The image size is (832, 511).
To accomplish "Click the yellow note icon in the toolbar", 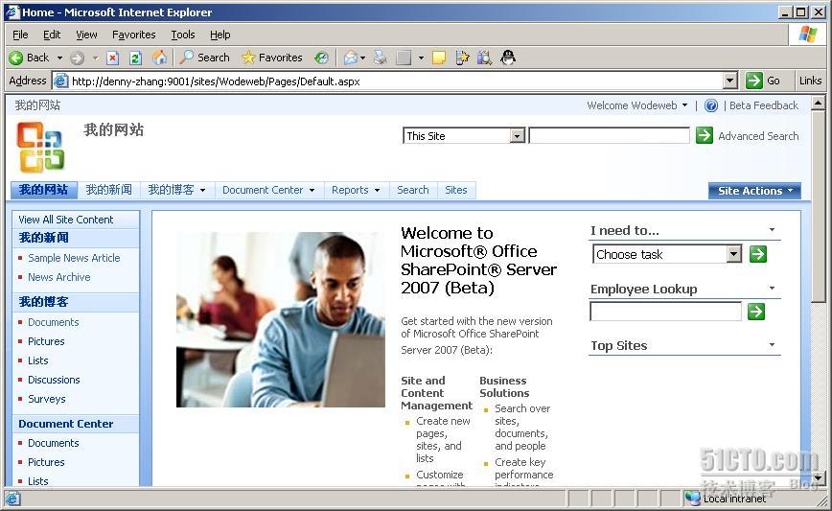I will tap(439, 58).
